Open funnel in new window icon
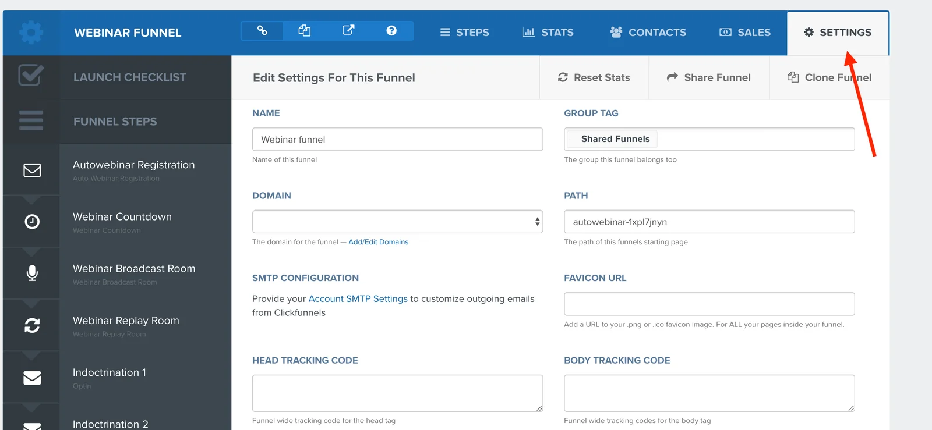This screenshot has height=430, width=932. click(x=348, y=30)
